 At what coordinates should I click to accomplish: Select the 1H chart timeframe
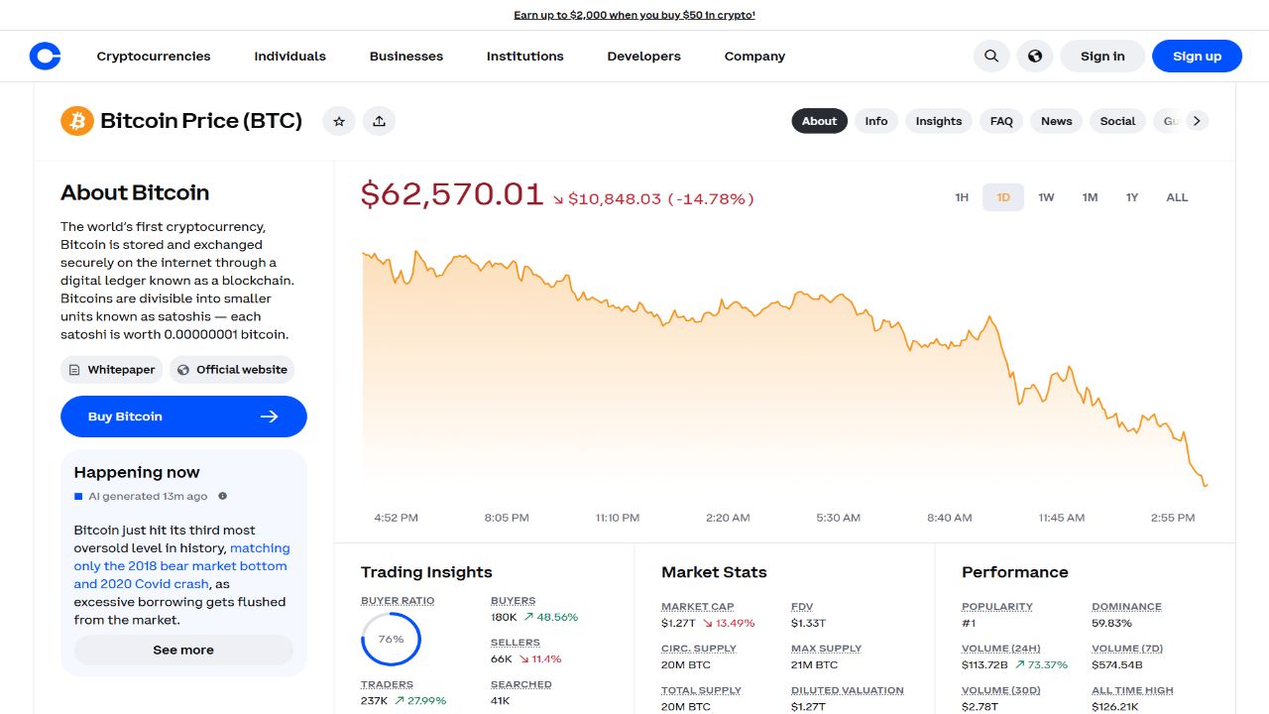point(962,197)
